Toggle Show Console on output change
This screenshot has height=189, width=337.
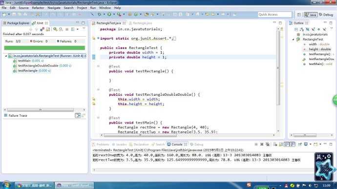click(287, 144)
